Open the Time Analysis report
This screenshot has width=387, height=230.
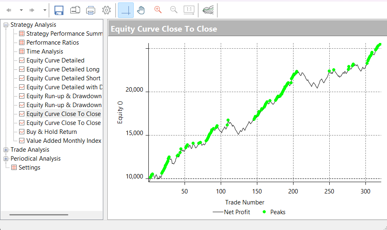pos(45,51)
